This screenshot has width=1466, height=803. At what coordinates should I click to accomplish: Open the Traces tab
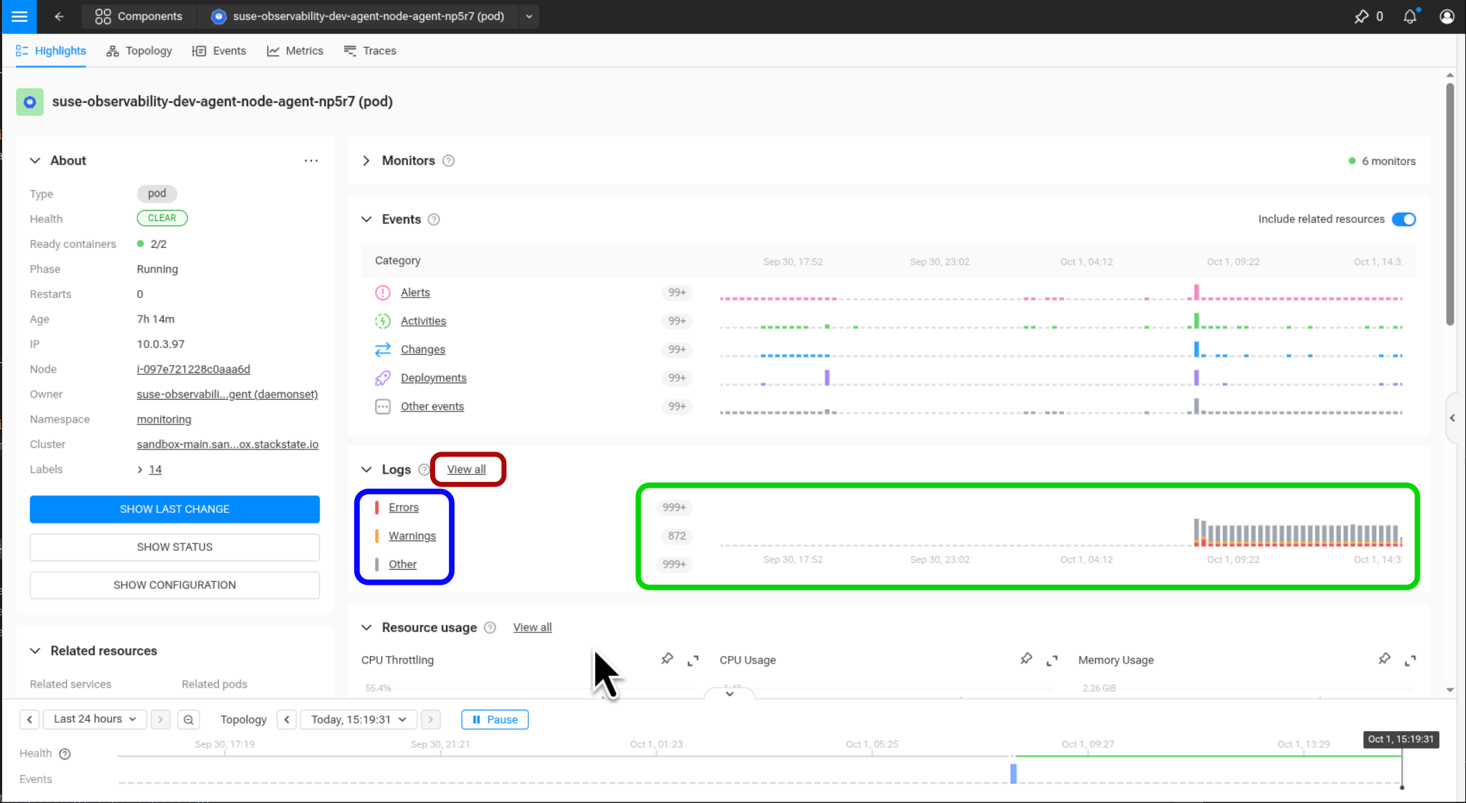tap(370, 50)
